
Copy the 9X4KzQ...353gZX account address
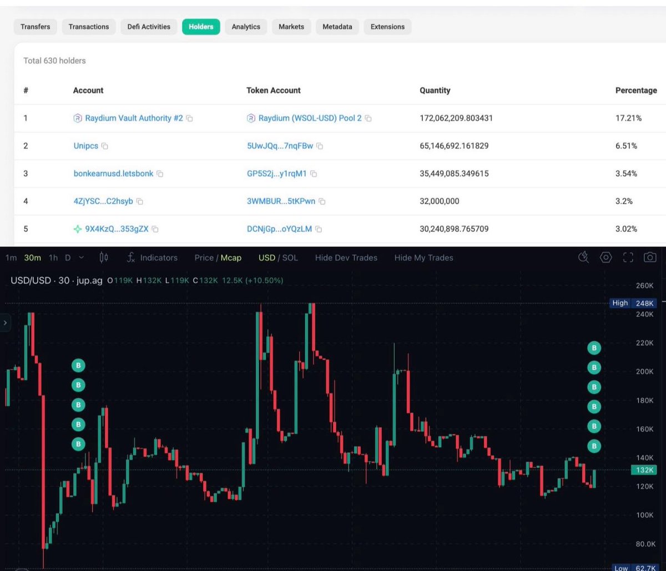click(155, 229)
